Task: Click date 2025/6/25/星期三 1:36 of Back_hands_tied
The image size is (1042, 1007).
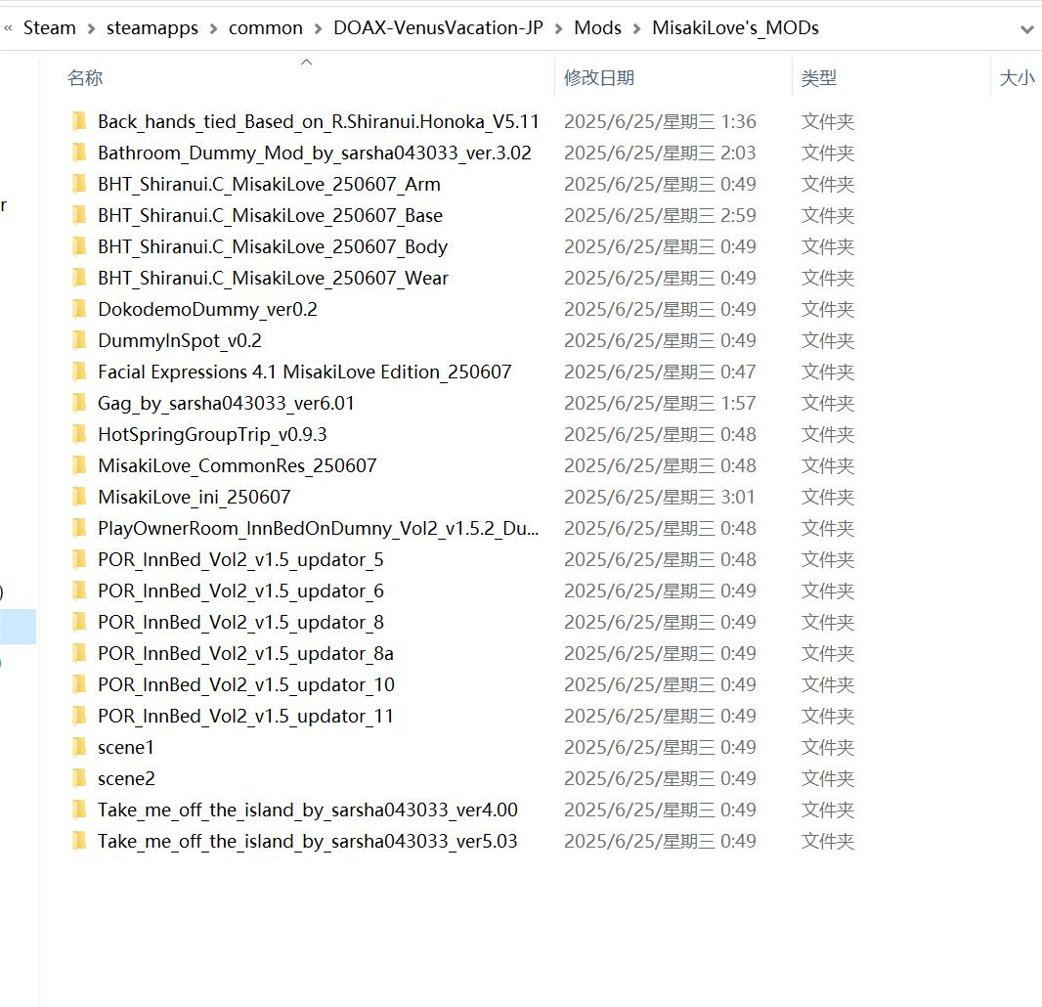Action: pyautogui.click(x=660, y=121)
